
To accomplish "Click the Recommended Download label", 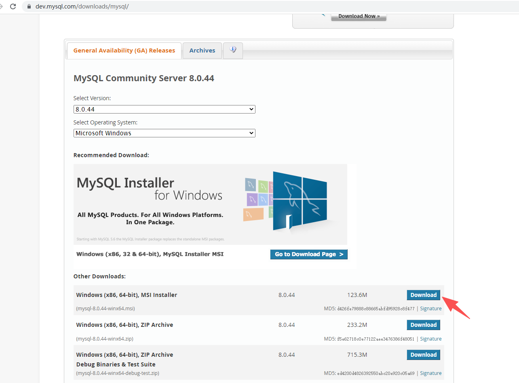I will point(111,155).
